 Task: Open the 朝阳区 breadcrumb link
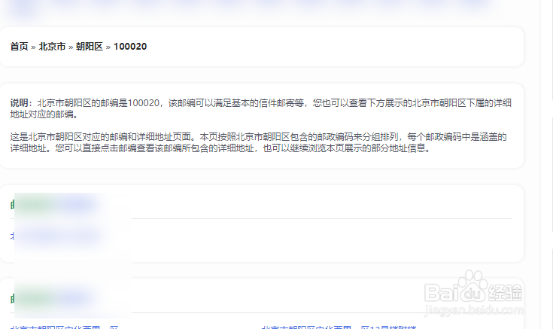(90, 47)
